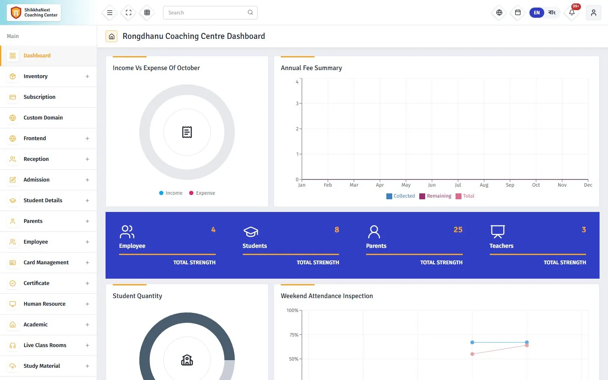The width and height of the screenshot is (608, 380).
Task: Switch language to EN
Action: click(537, 13)
